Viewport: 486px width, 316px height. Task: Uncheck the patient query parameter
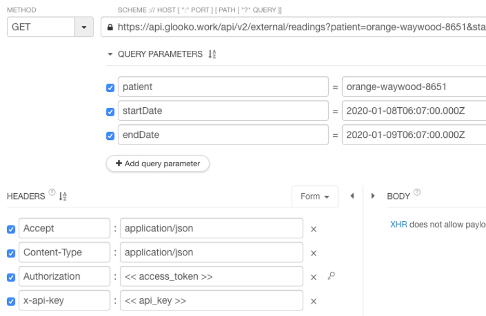tap(110, 87)
